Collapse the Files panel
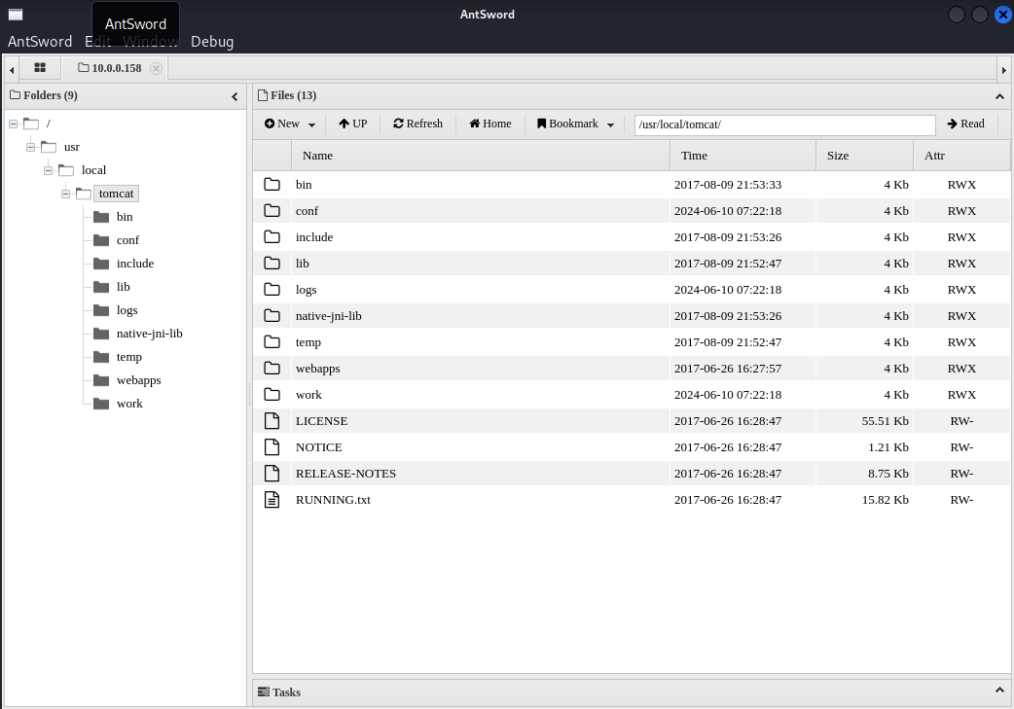Screen dimensions: 1014x709 pyautogui.click(x=999, y=96)
